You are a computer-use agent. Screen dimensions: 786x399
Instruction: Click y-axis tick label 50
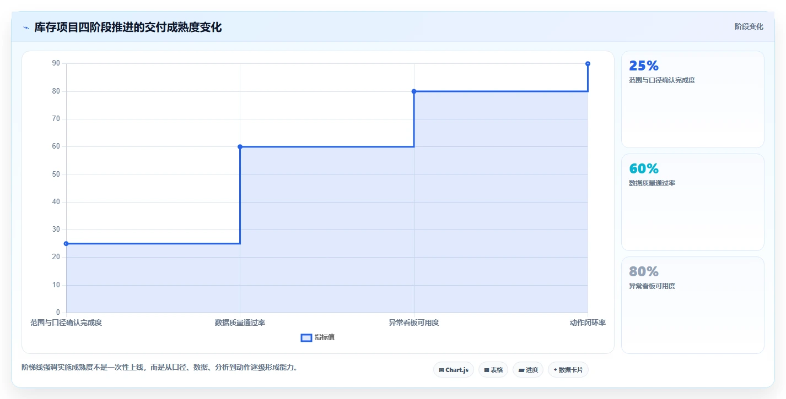click(56, 174)
